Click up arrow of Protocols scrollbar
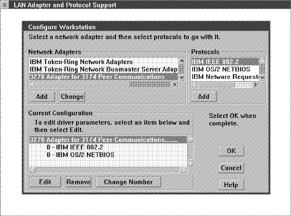 click(262, 61)
